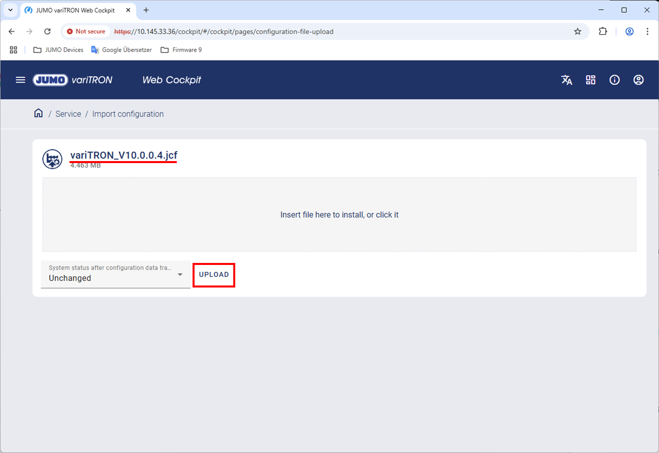
Task: Click the UPLOAD button
Action: pos(214,275)
